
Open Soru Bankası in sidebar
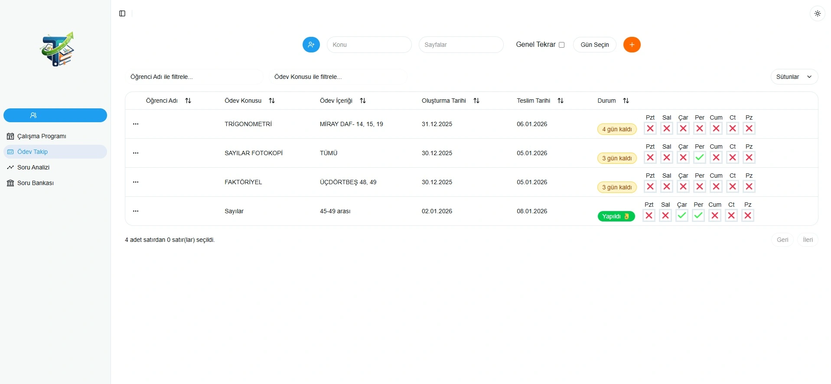(55, 183)
